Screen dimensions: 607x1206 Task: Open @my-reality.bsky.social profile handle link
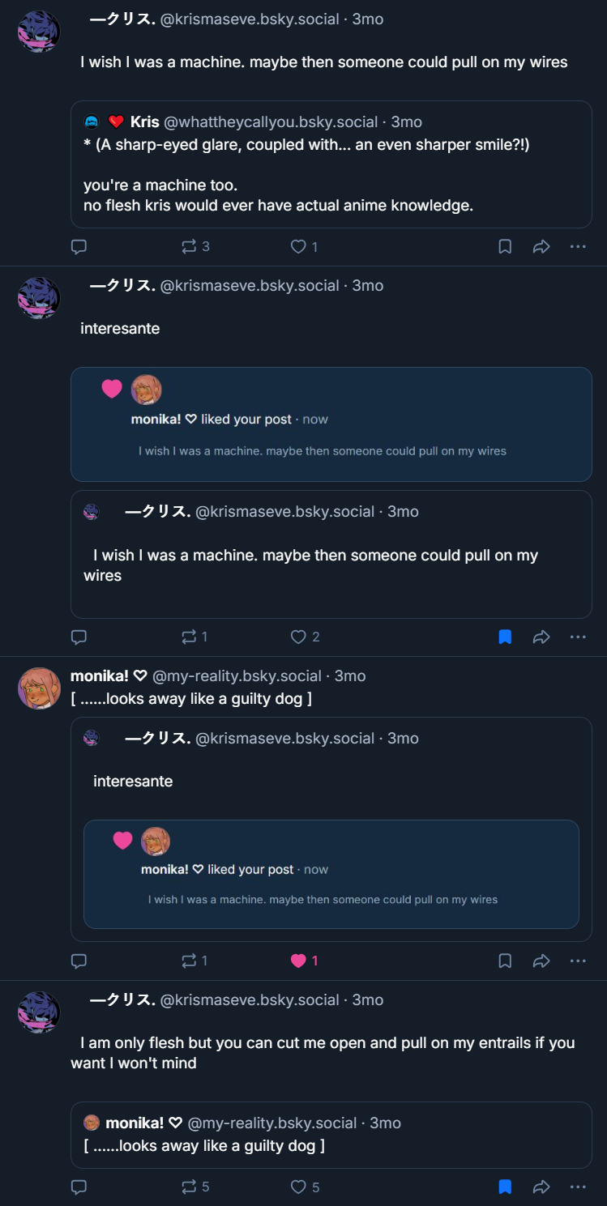pyautogui.click(x=237, y=675)
